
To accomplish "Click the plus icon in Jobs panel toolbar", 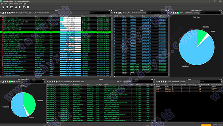I will (12, 13).
